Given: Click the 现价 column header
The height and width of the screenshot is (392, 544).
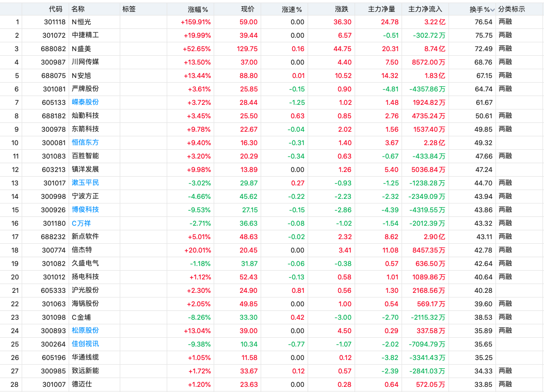Looking at the screenshot, I should tap(248, 9).
